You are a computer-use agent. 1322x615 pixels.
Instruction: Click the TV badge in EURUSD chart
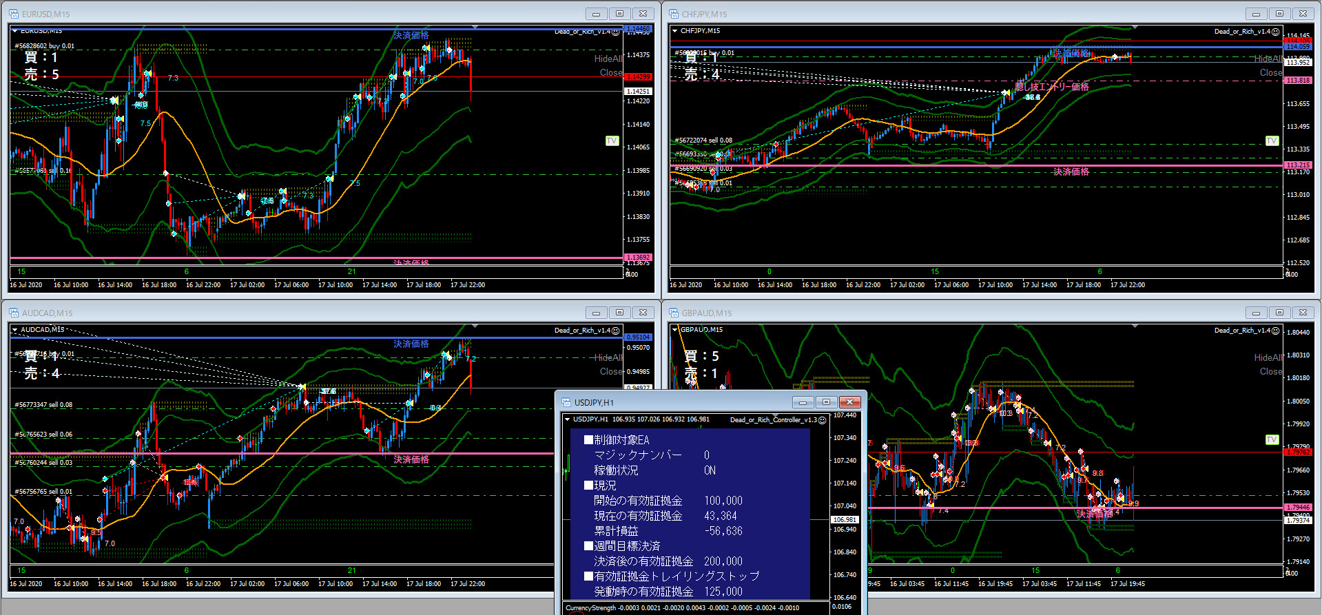(612, 140)
